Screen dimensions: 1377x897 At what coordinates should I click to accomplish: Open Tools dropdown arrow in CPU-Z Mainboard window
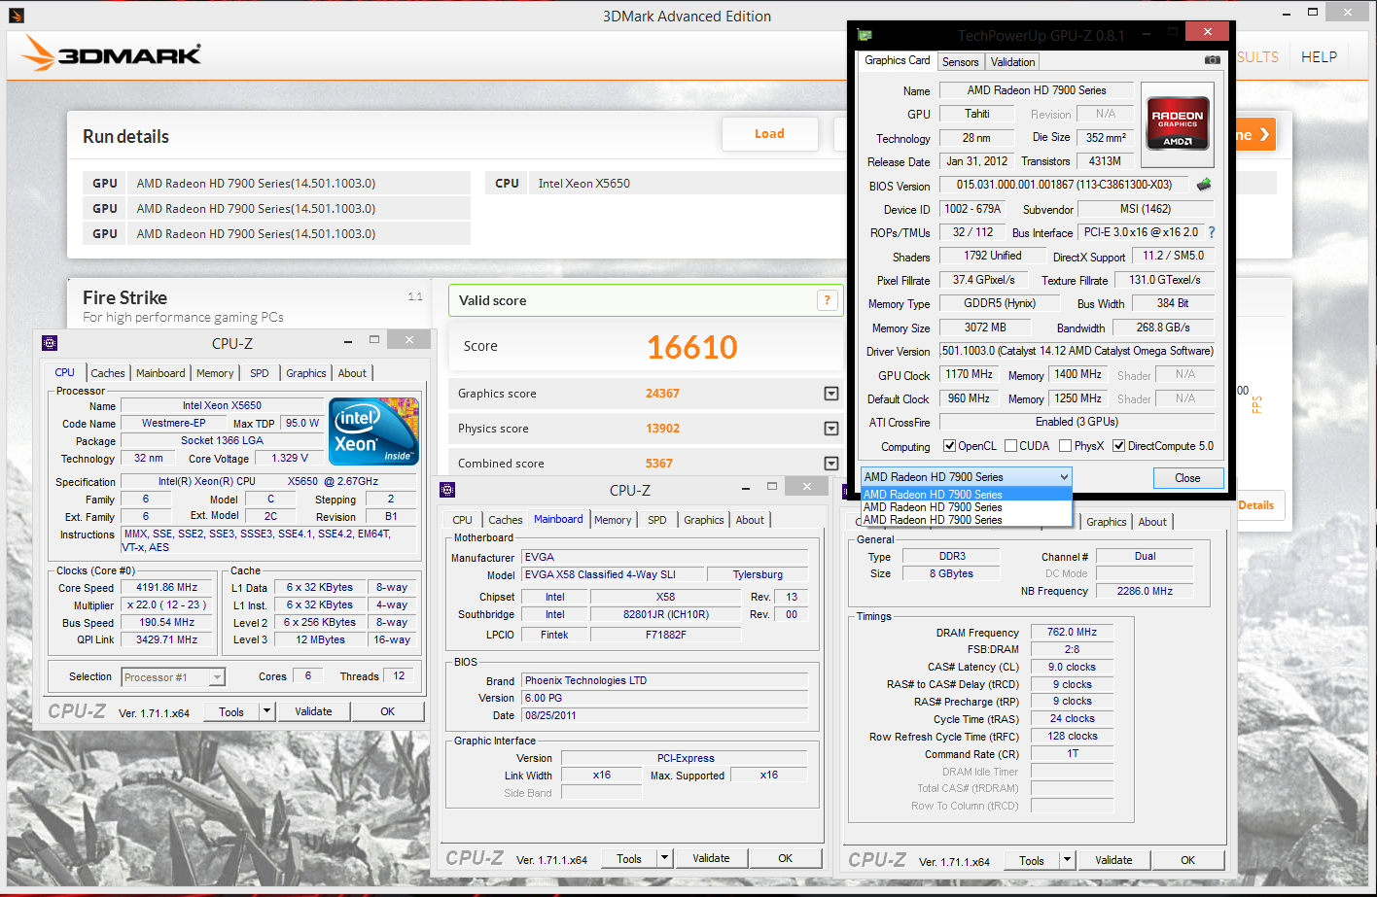(664, 858)
